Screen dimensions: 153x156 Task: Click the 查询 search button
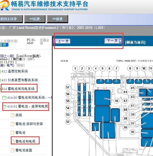coord(4,45)
